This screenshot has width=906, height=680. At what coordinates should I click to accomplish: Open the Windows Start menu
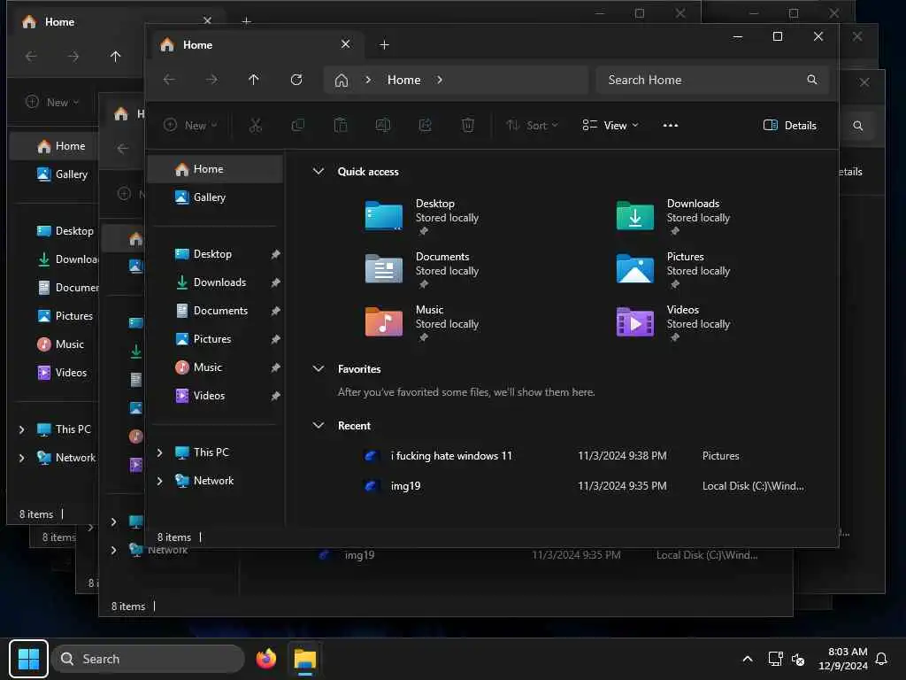[28, 659]
